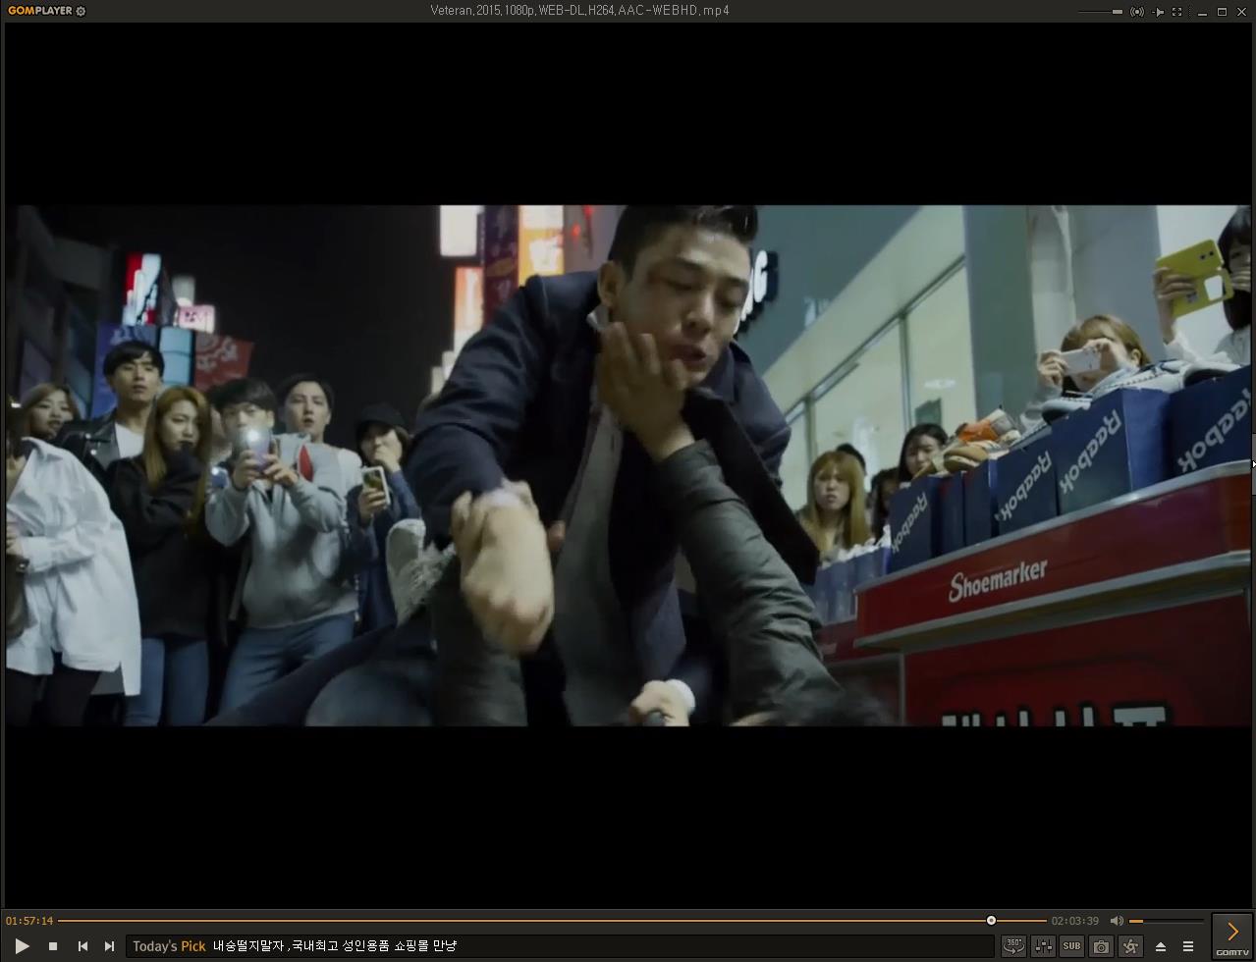Open the 360° VR video mode
The image size is (1256, 962).
1013,946
